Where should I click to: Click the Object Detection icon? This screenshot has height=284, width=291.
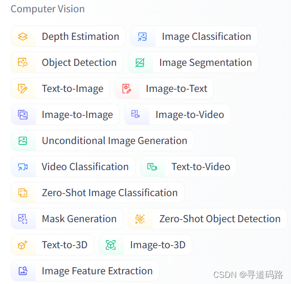[x=23, y=62]
